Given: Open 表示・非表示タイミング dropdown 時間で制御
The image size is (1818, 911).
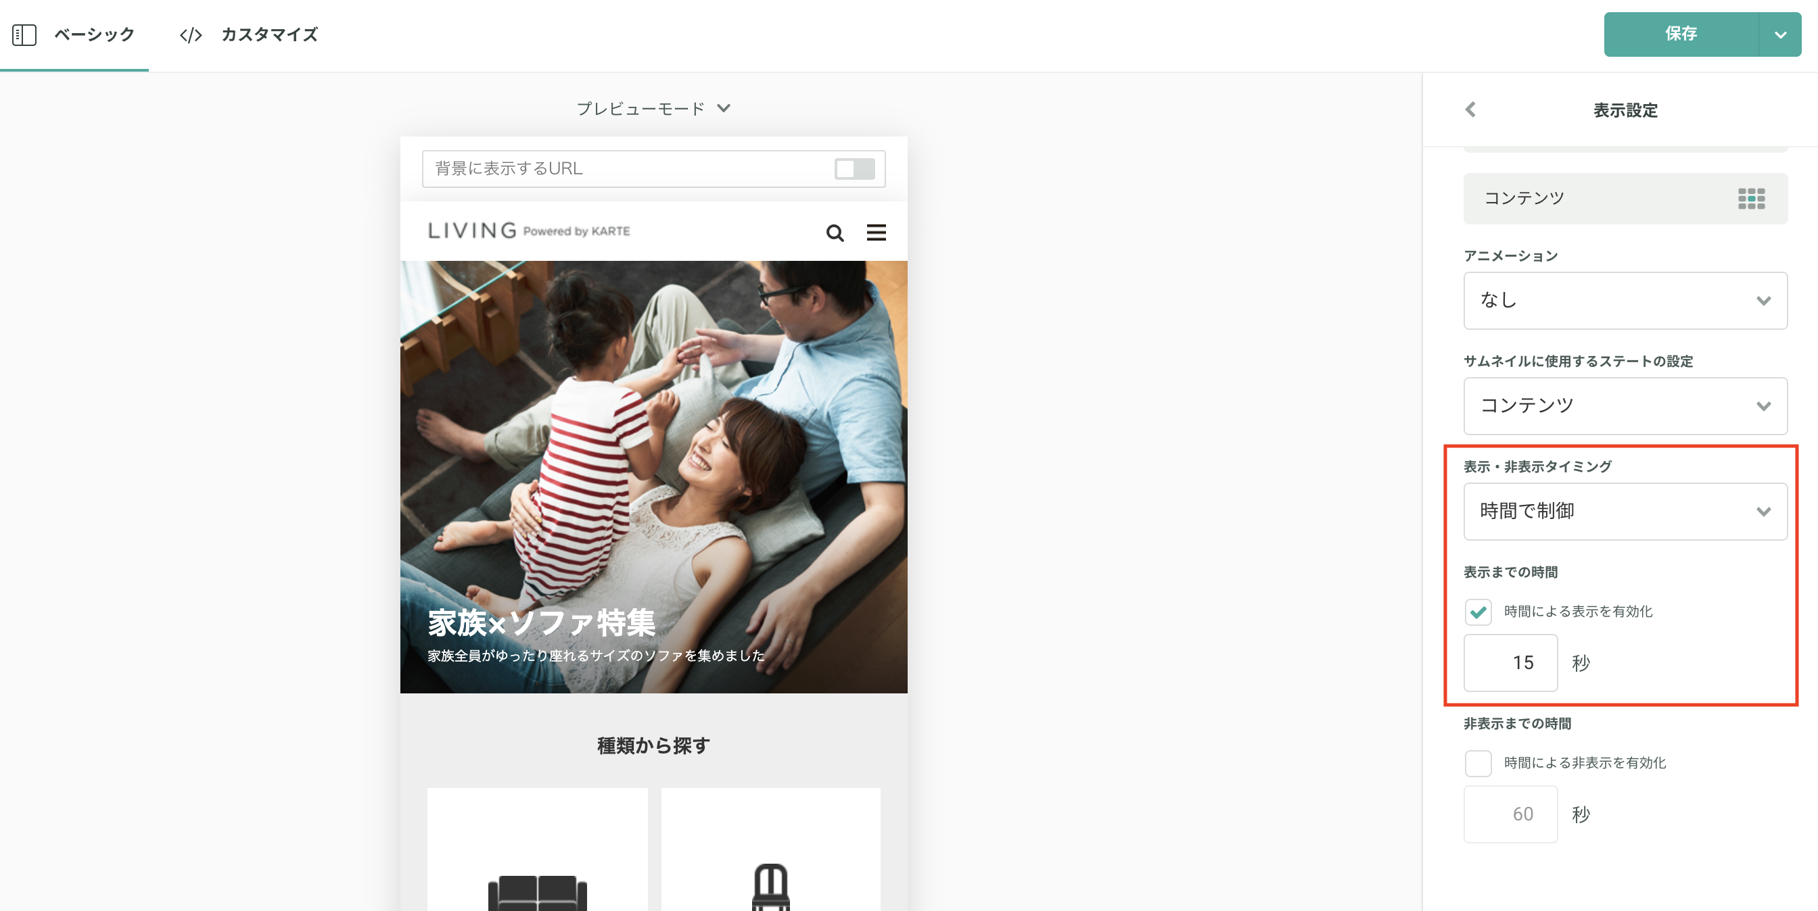Looking at the screenshot, I should pos(1625,511).
